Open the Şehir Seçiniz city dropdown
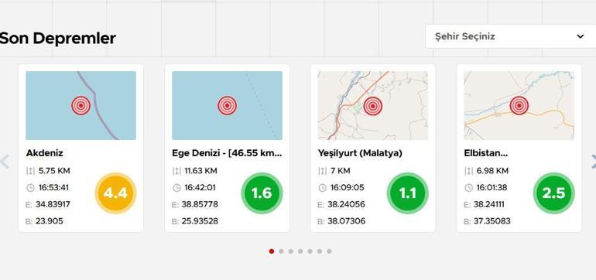 click(511, 36)
